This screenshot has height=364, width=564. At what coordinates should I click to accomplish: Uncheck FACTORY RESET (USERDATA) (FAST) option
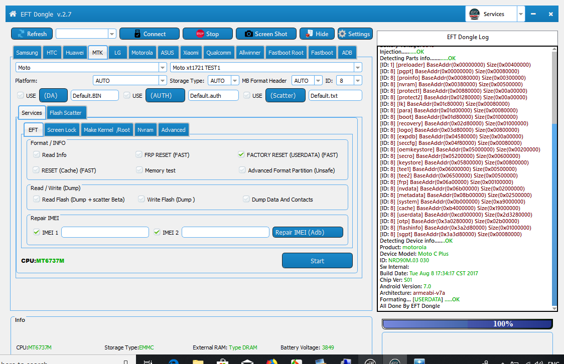click(242, 155)
